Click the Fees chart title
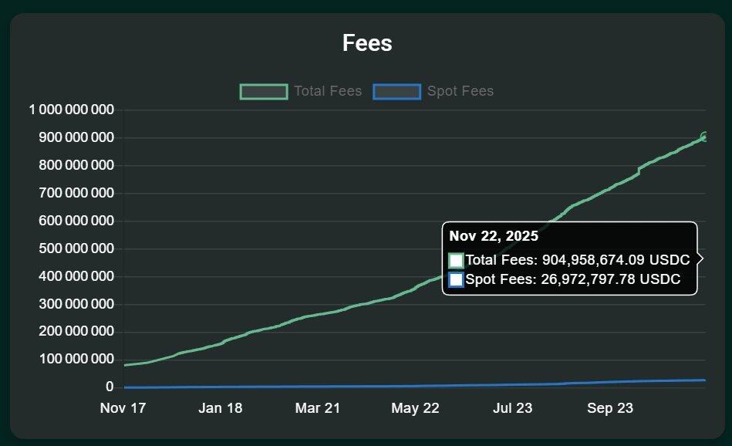Image resolution: width=732 pixels, height=446 pixels. 367,43
